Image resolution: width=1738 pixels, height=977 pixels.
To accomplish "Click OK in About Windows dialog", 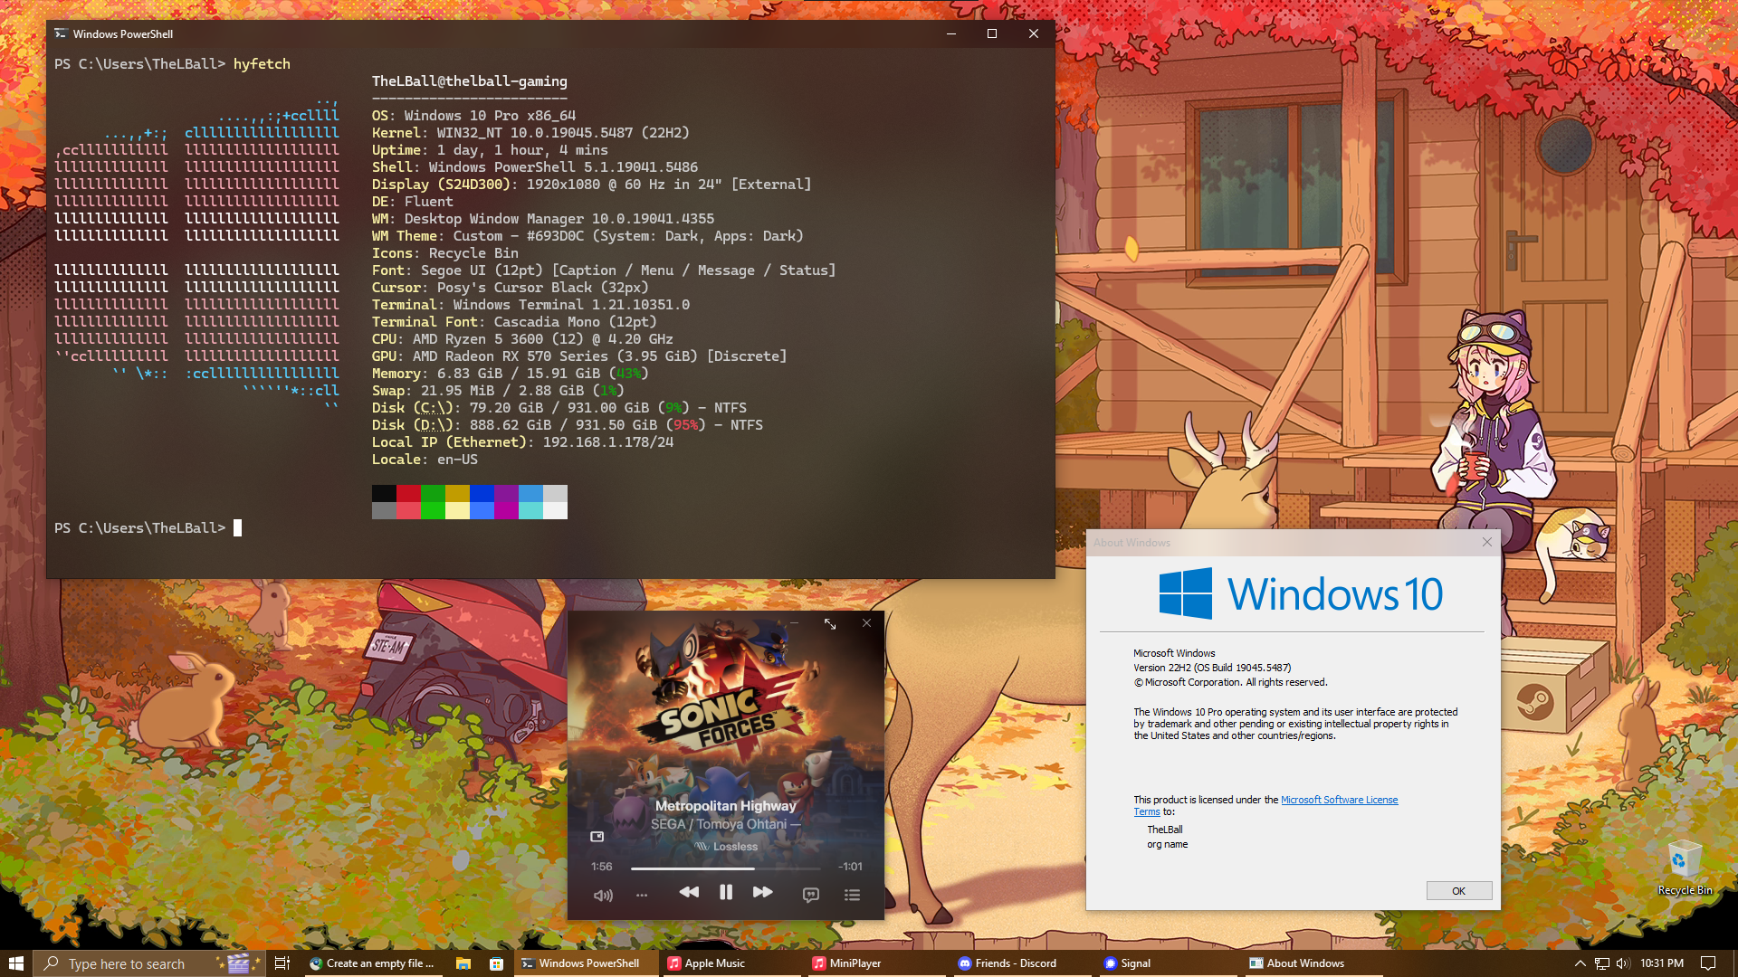I will tap(1458, 891).
